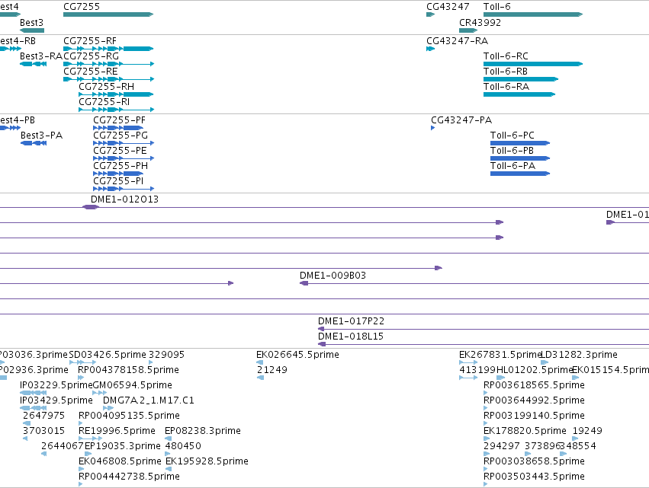Select the GM06594.5prime EST feature
This screenshot has width=649, height=488.
point(99,393)
